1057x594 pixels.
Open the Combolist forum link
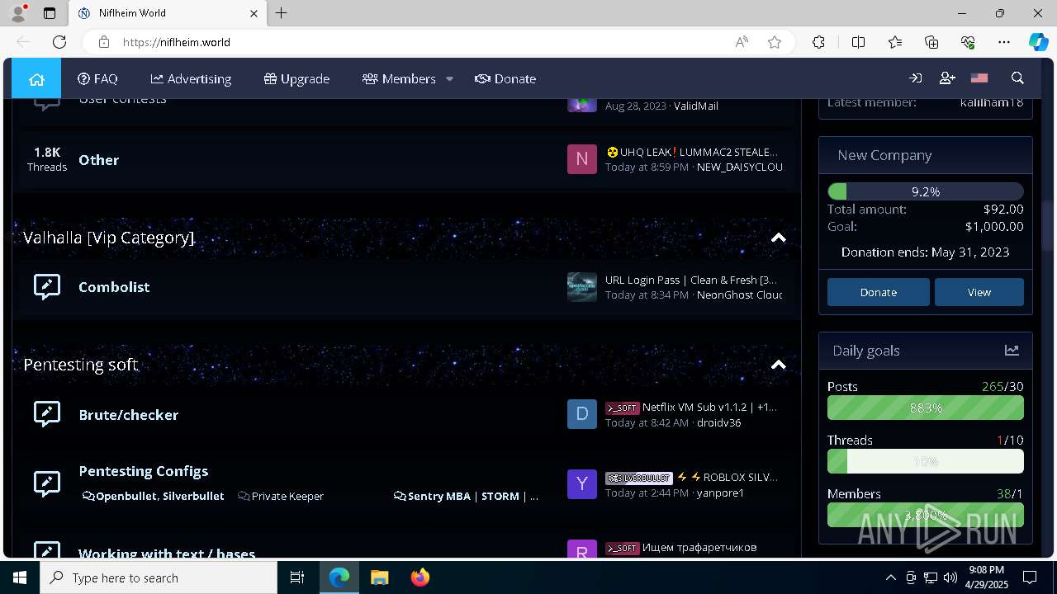point(114,287)
